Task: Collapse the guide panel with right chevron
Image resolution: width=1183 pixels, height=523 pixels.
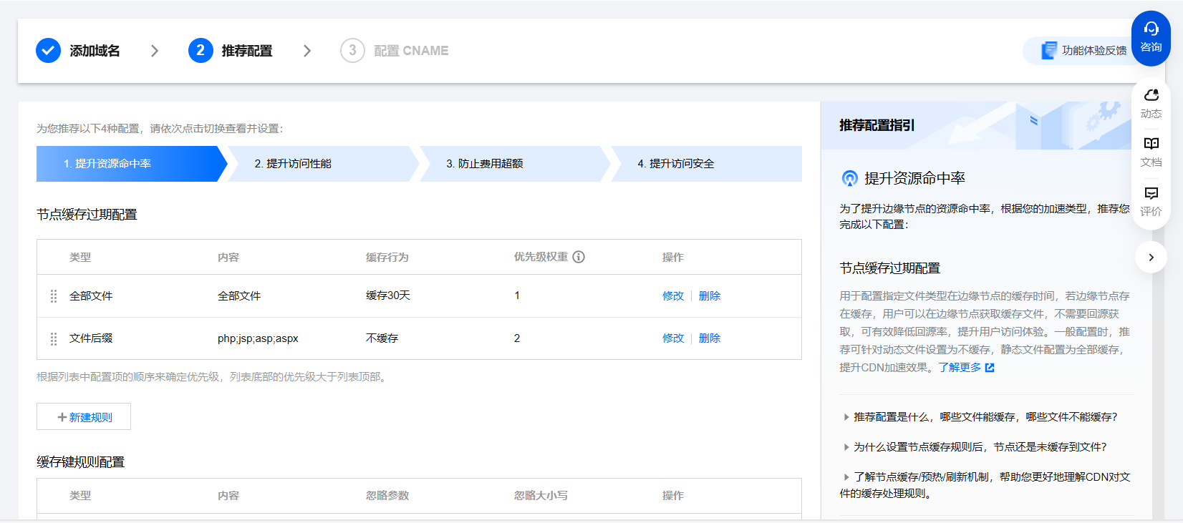Action: click(1151, 258)
